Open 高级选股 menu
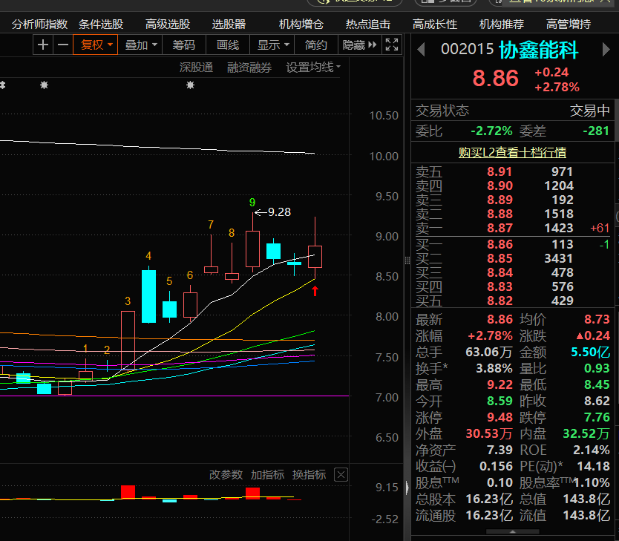619x541 pixels. click(168, 24)
